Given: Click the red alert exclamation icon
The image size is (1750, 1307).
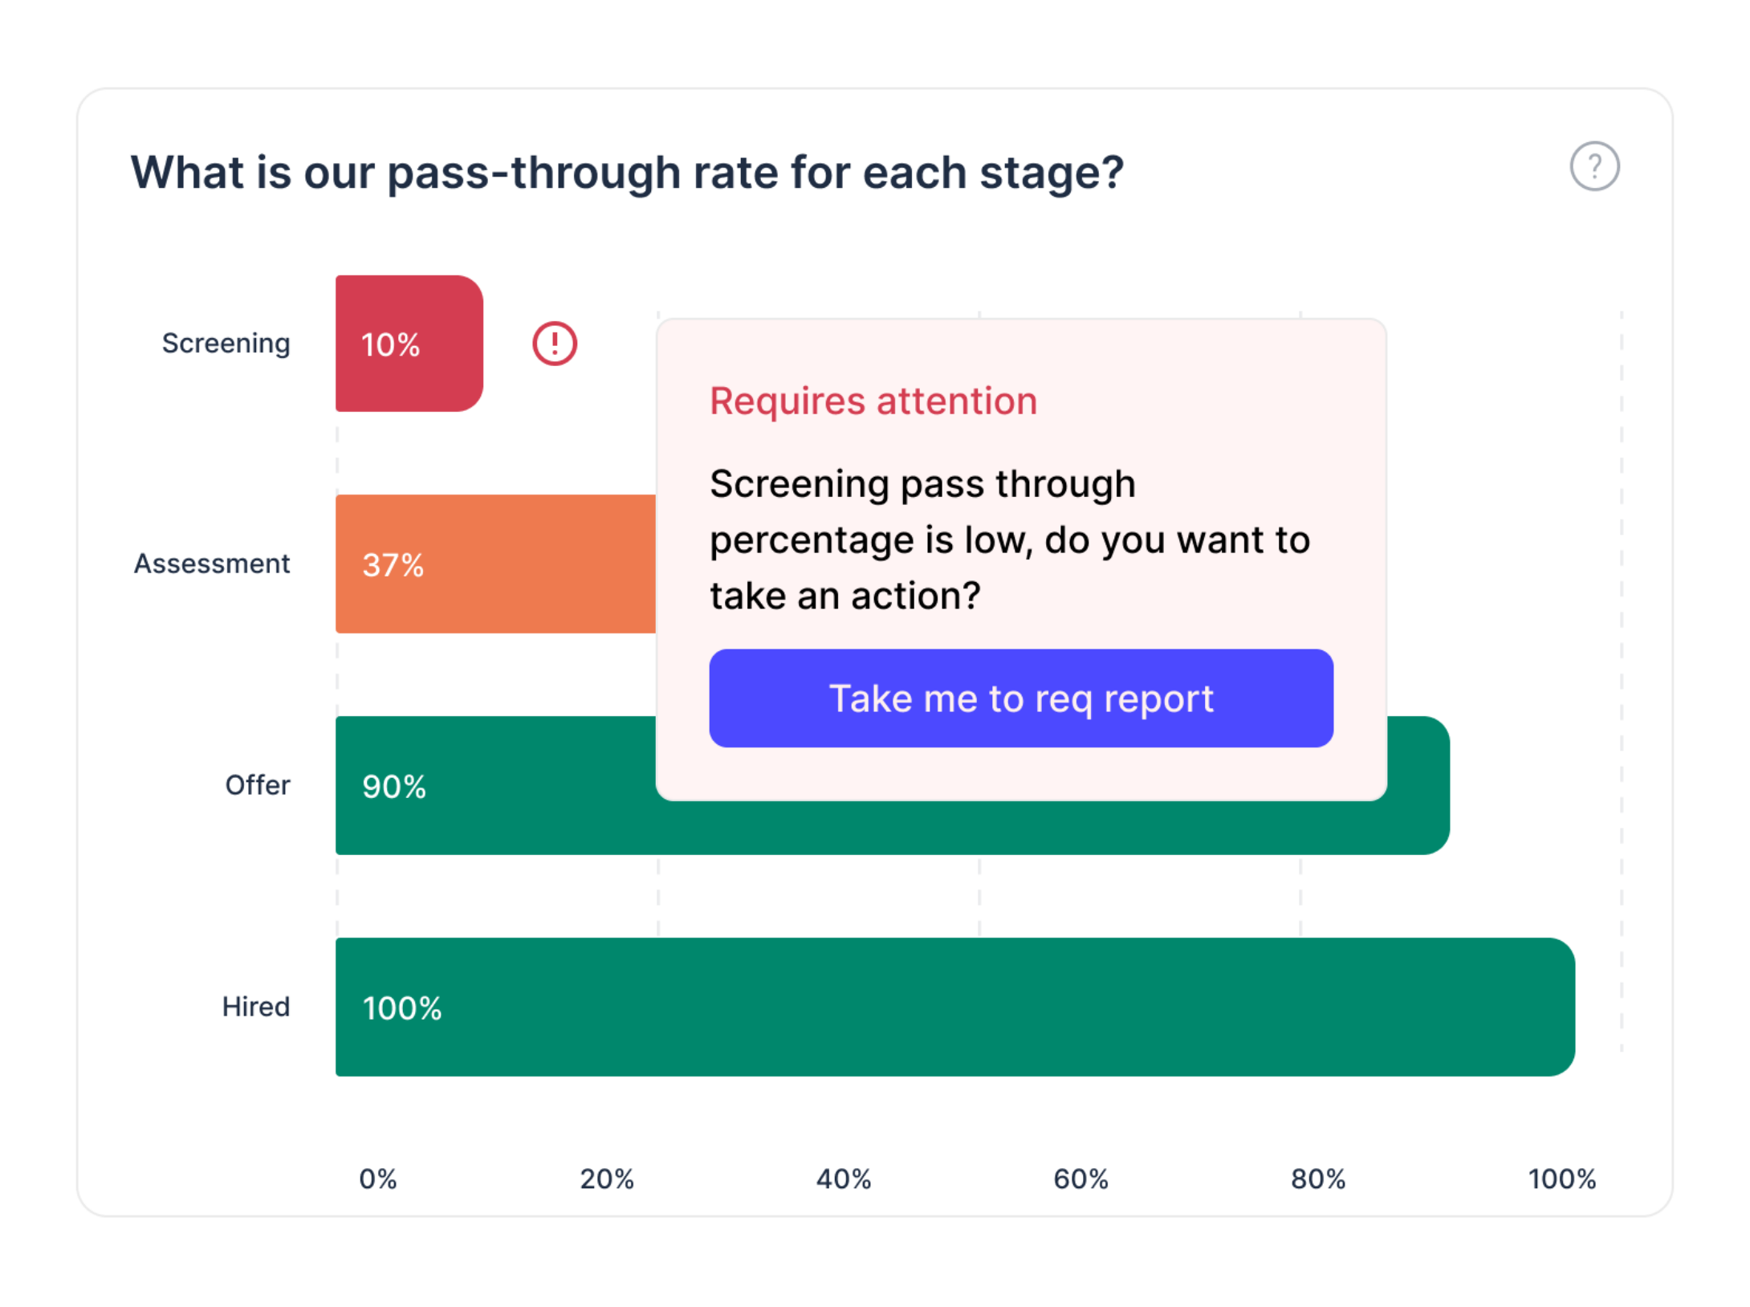Looking at the screenshot, I should [554, 344].
